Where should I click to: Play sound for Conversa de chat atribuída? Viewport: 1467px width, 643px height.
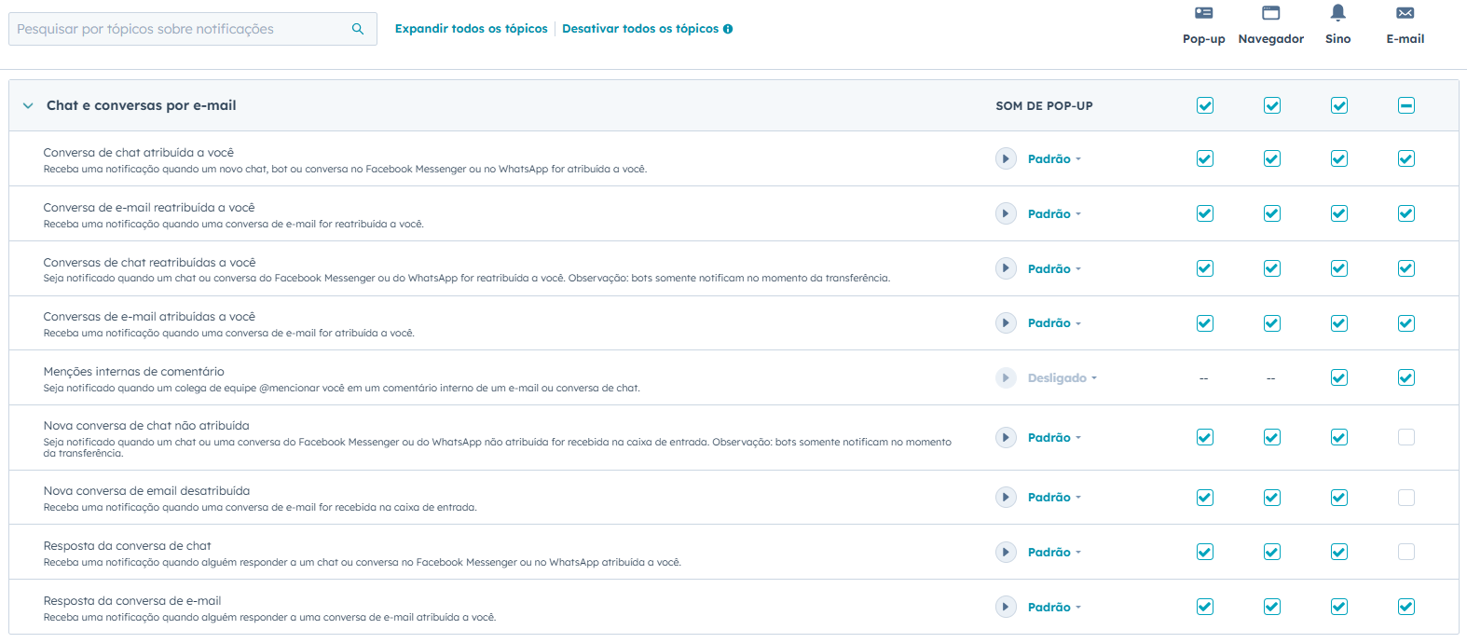[x=1006, y=158]
